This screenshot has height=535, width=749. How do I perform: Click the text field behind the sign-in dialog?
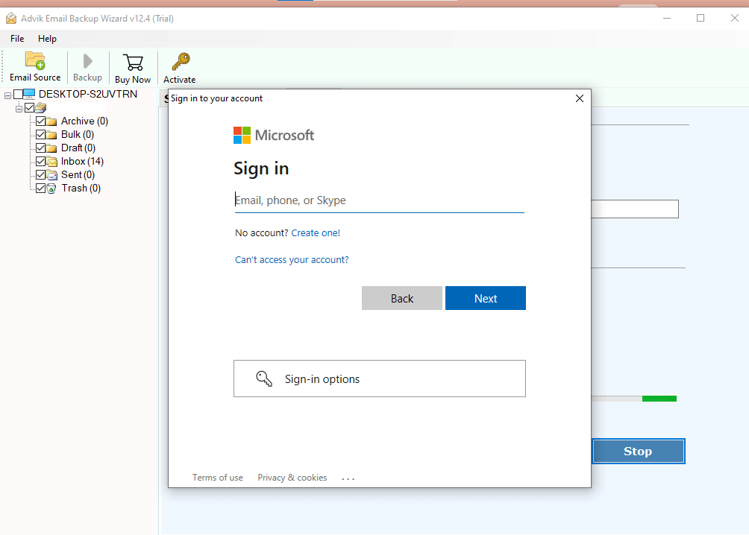tap(635, 209)
